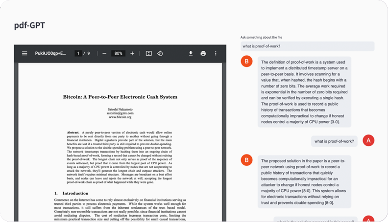Click the fit to page icon
388x222 pixels.
(x=149, y=53)
